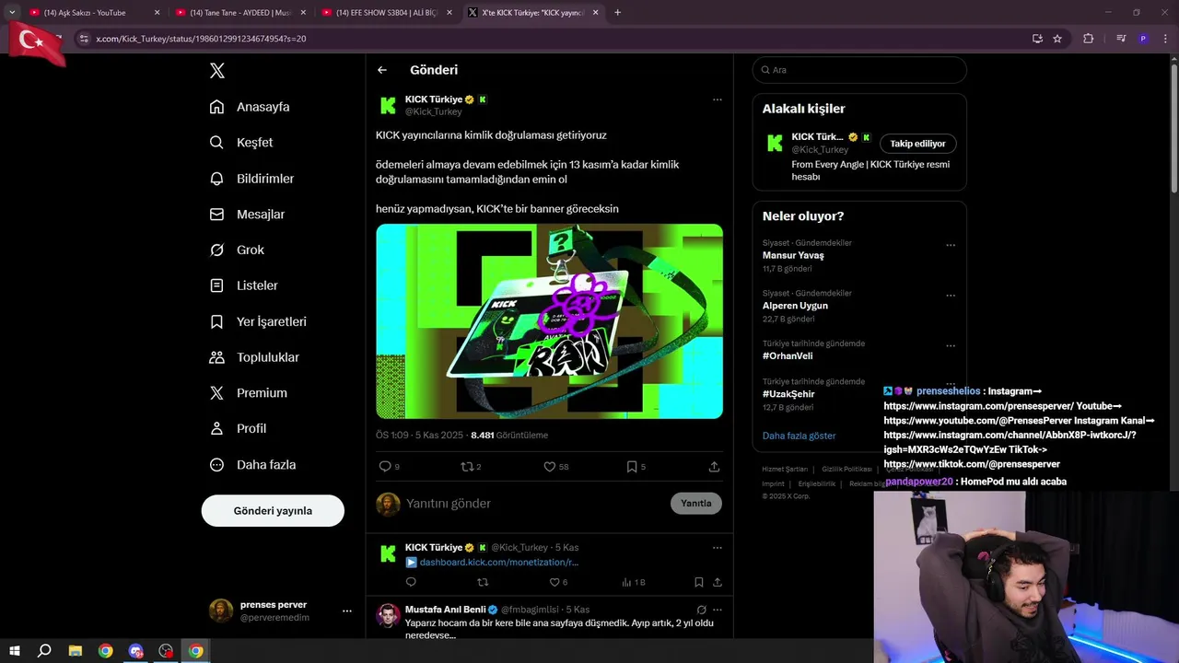The width and height of the screenshot is (1179, 663).
Task: Open Yer İşaretleri bookmark icon
Action: tap(216, 321)
